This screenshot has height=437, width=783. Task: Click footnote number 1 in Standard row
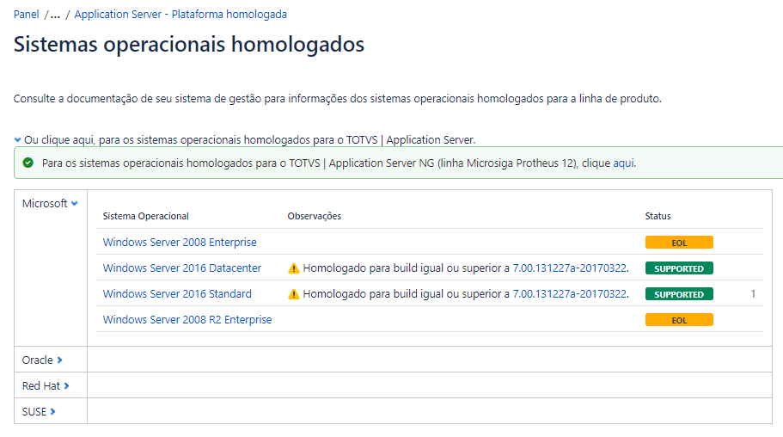753,294
